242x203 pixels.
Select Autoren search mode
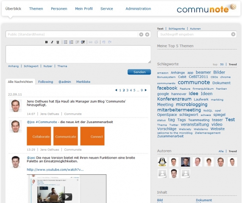195,29
